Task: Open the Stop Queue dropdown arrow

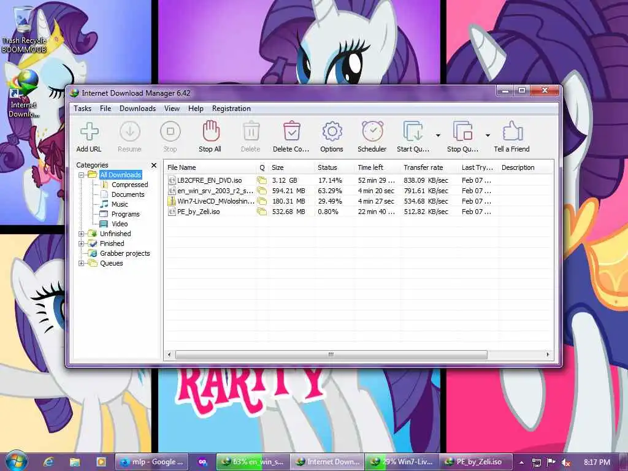Action: click(488, 136)
